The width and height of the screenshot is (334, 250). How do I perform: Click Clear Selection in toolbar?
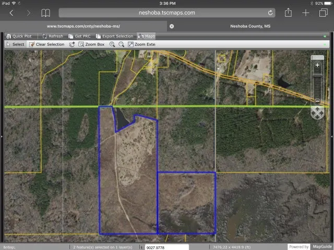(x=47, y=44)
